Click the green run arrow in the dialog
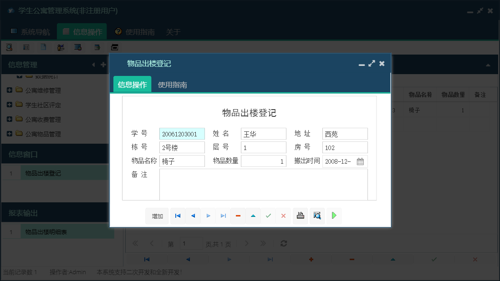500x281 pixels. pyautogui.click(x=334, y=216)
